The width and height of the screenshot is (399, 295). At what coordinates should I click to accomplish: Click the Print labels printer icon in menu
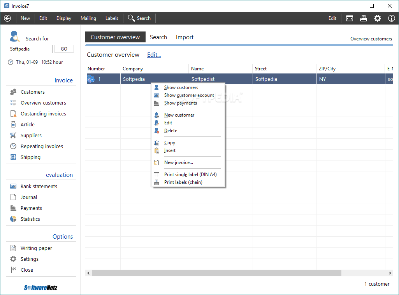[x=157, y=182]
